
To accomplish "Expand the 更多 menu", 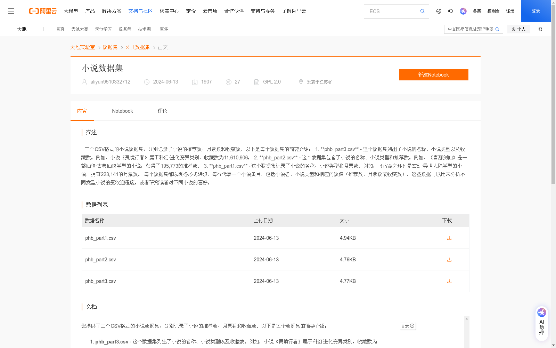I will click(x=163, y=29).
